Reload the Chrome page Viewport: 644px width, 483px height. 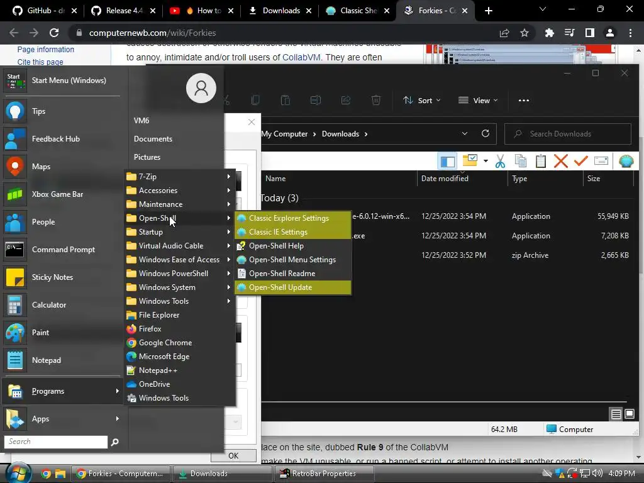click(x=54, y=33)
